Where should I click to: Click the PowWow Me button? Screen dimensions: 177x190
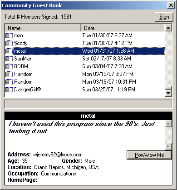pos(149,155)
